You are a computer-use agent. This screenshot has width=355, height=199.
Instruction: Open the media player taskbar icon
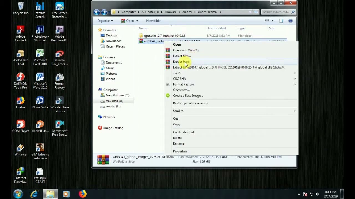tap(66, 194)
